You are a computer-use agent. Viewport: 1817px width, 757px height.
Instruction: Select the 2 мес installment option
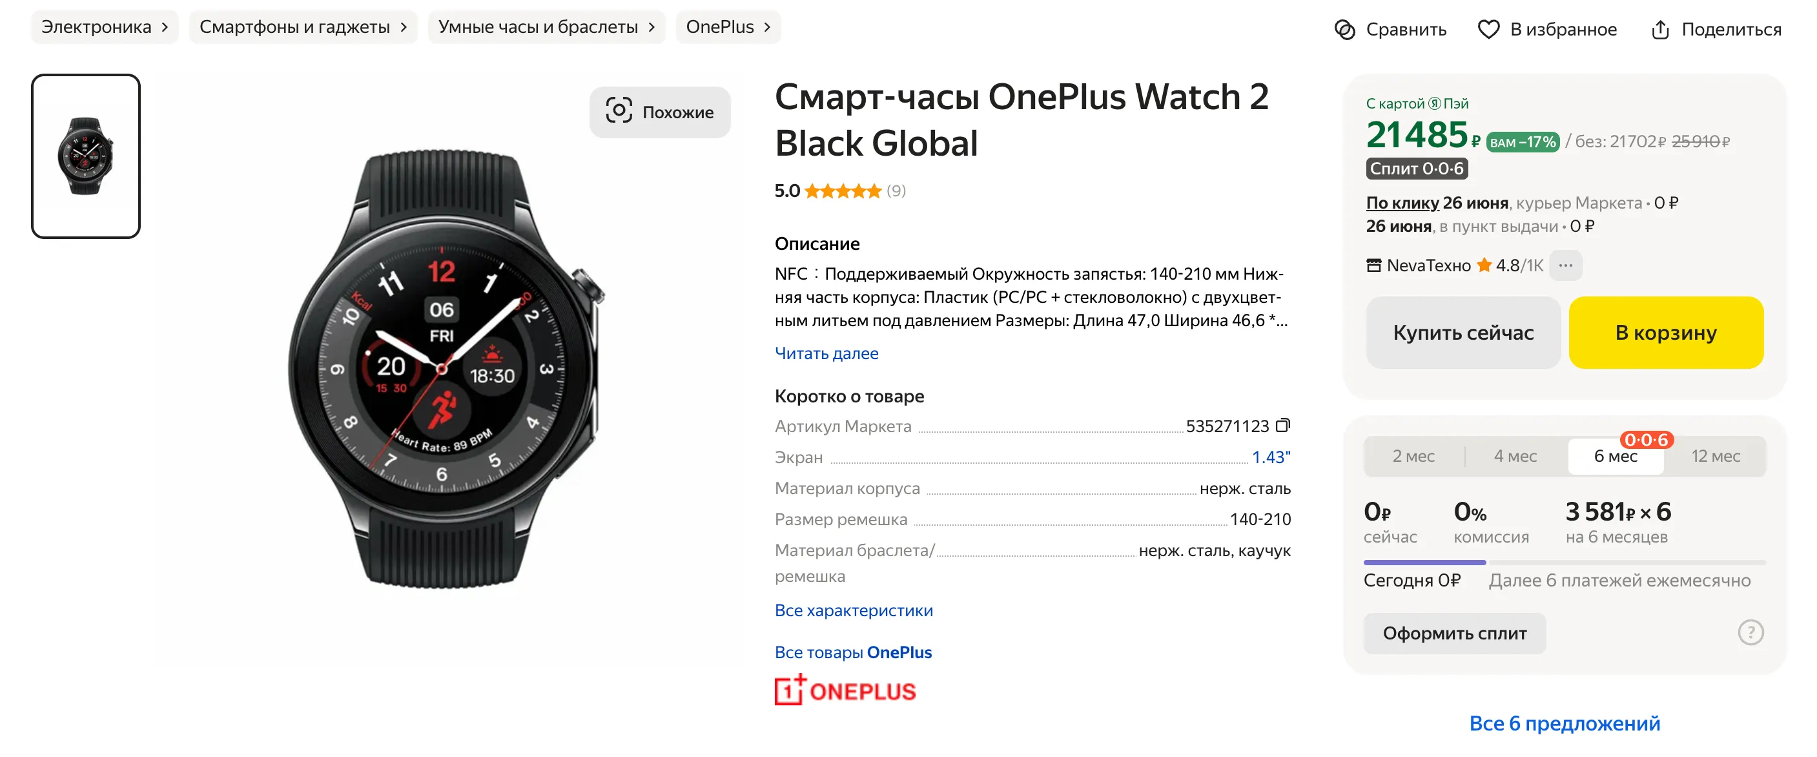[x=1413, y=457]
